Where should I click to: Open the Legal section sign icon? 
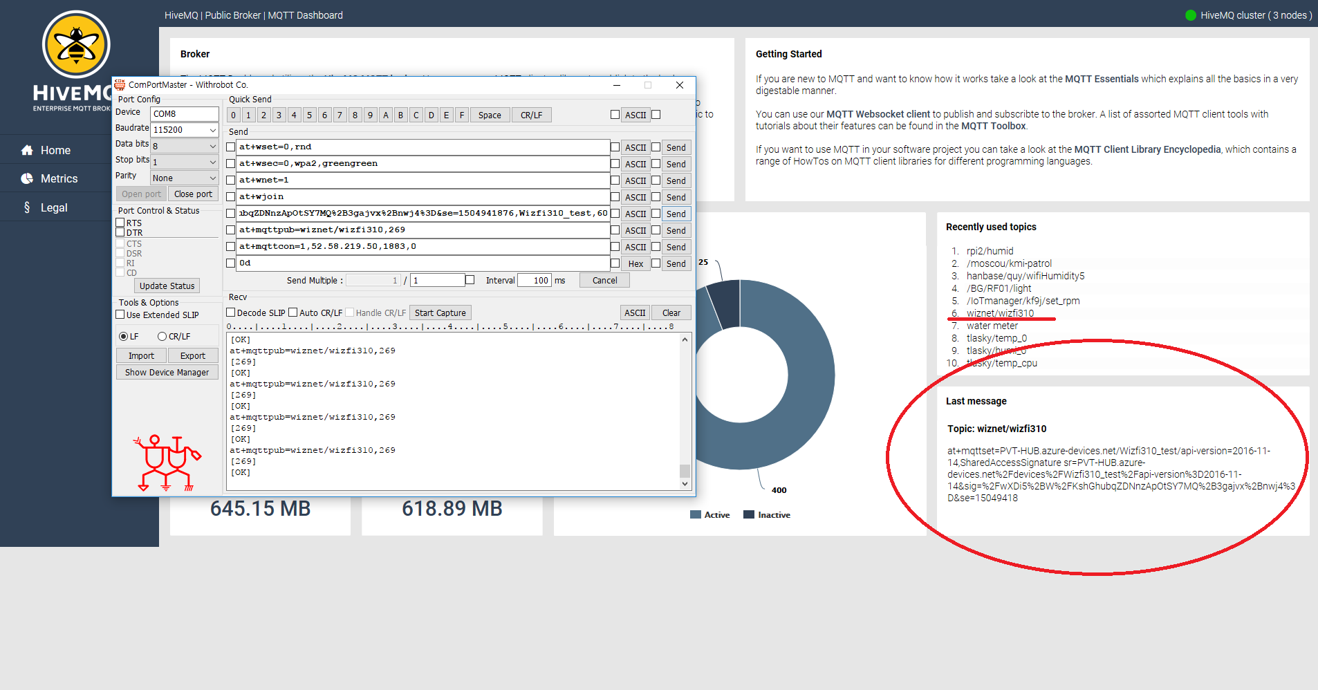(27, 207)
